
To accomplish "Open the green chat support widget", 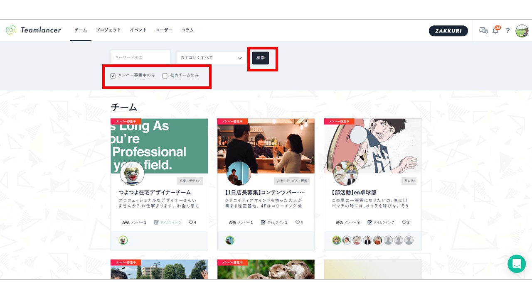I will (x=517, y=264).
